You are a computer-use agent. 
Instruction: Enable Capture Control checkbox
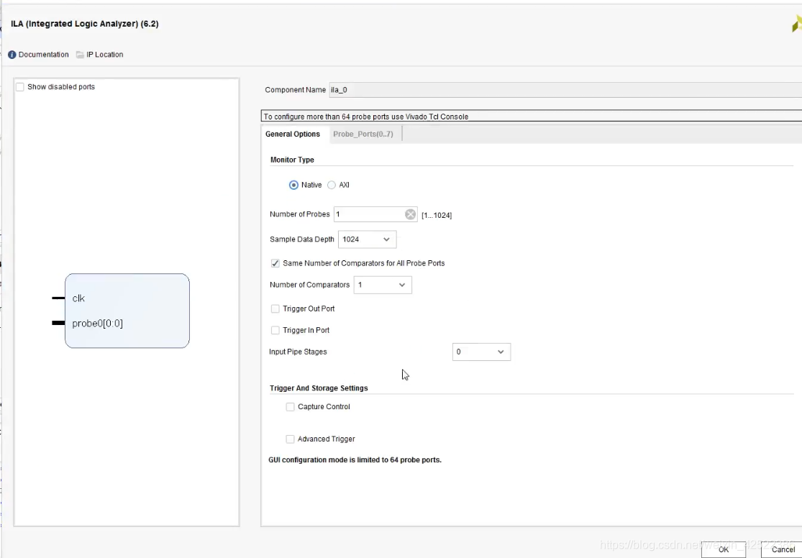pos(290,407)
